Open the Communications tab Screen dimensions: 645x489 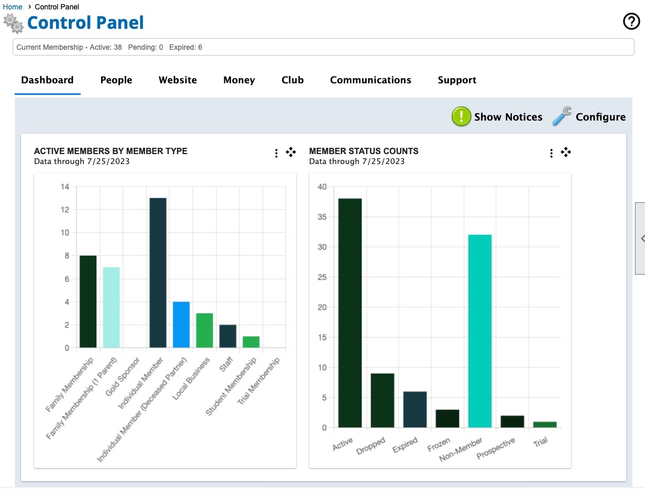point(370,80)
